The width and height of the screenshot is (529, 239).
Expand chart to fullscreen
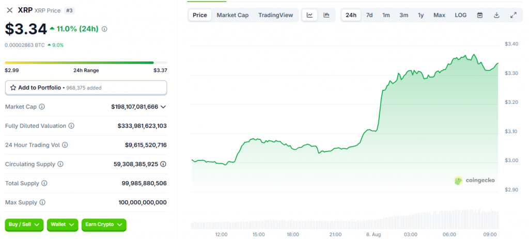click(513, 15)
